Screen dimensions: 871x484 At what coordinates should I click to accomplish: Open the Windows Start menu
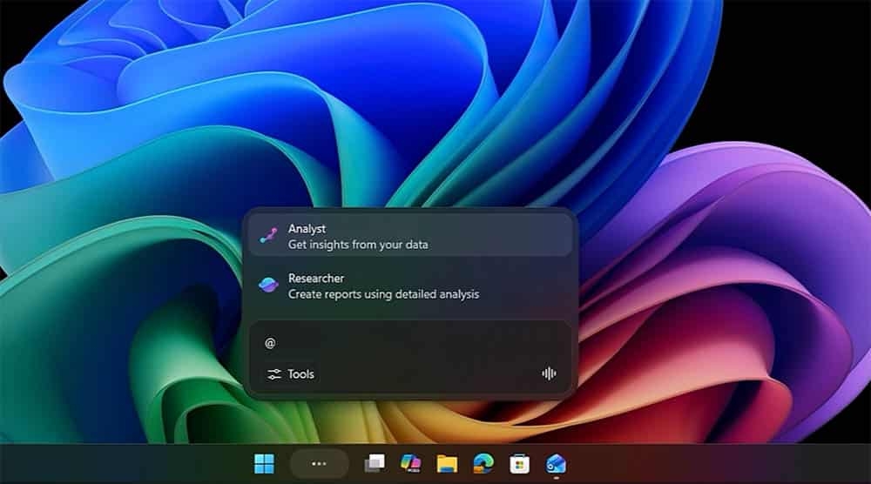coord(264,463)
